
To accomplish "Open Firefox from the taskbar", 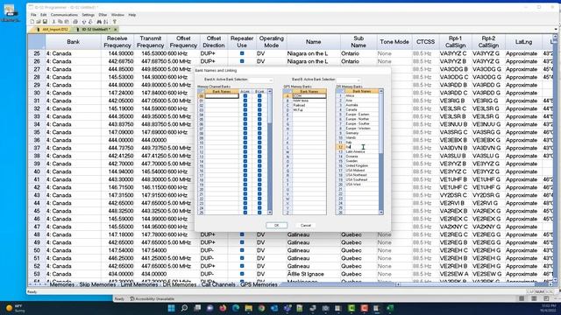I will tap(223, 308).
